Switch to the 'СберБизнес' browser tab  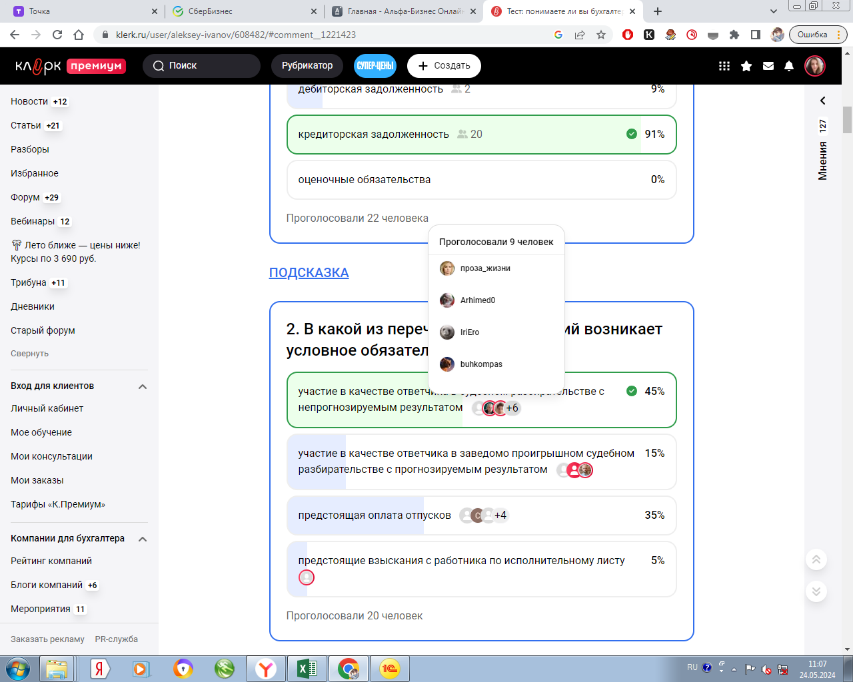tap(244, 11)
